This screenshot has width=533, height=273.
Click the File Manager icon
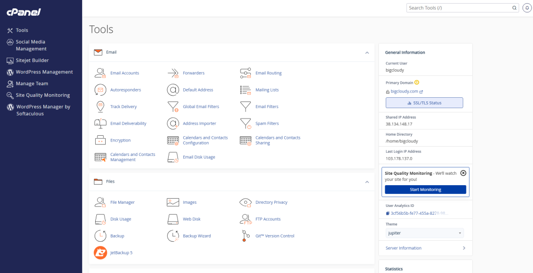tap(100, 202)
